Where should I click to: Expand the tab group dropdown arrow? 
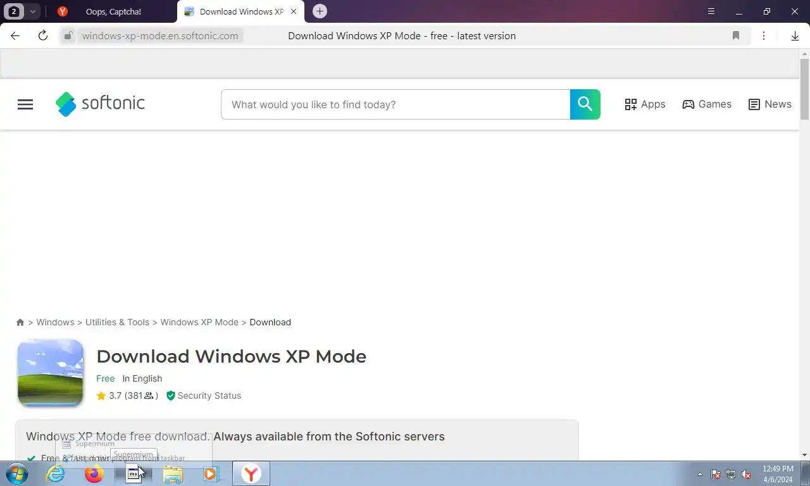pos(32,11)
